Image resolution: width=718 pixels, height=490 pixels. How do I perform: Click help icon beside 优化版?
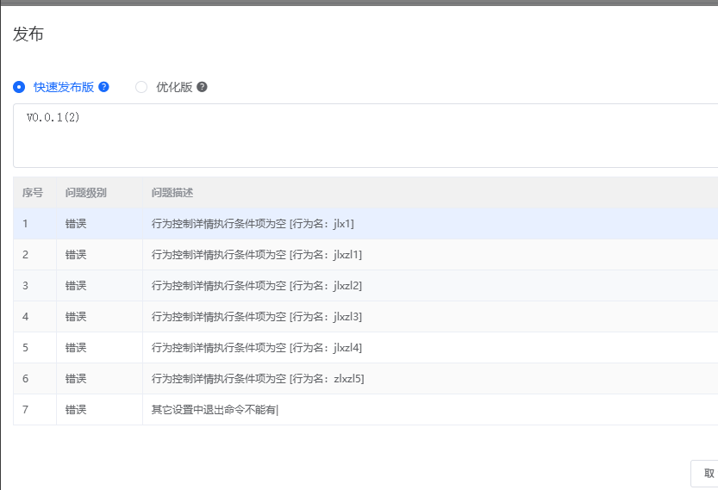coord(202,87)
